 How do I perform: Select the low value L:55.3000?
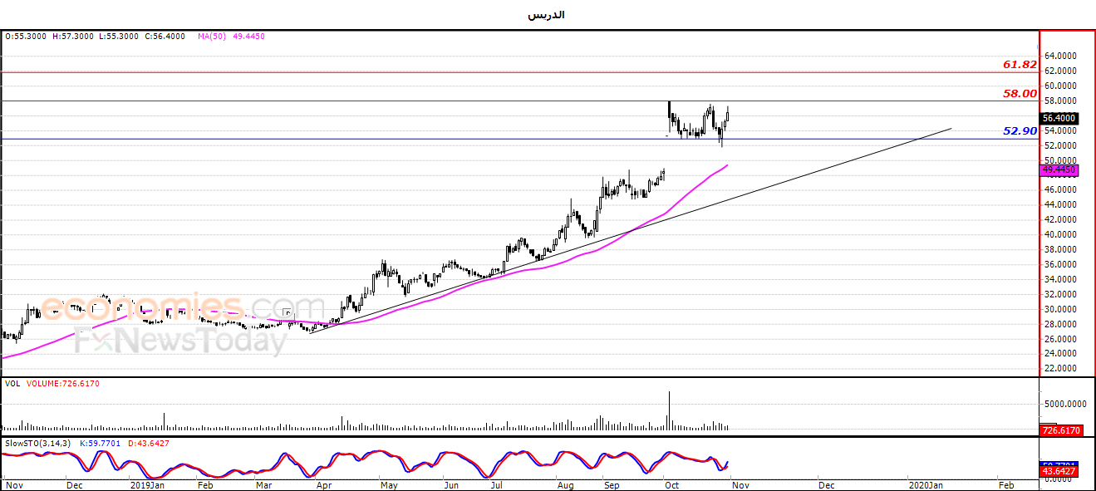(119, 37)
